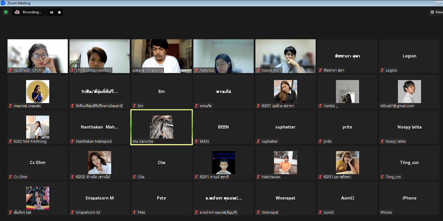Select patana chirawong's video tile
Viewport: 443px width, 221px height.
[x=161, y=56]
